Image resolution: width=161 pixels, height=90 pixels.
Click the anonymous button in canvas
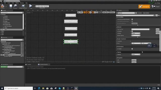coord(71,15)
